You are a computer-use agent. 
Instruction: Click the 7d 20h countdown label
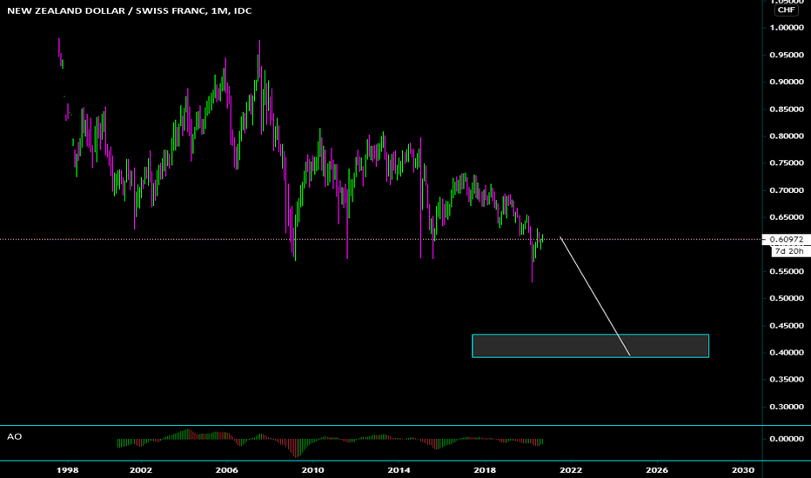click(x=789, y=251)
